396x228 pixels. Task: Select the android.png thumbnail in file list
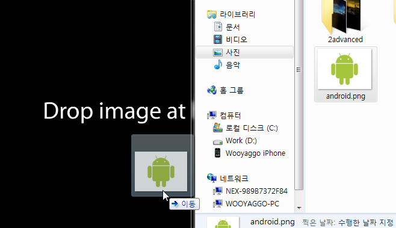coord(344,69)
